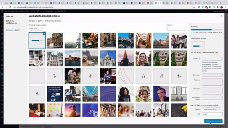Click the browser forward arrow
228x128 pixels.
(x=6, y=7)
